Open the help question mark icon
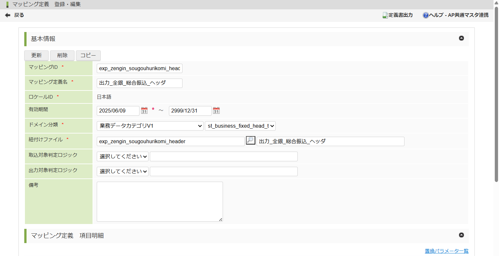 tap(426, 15)
